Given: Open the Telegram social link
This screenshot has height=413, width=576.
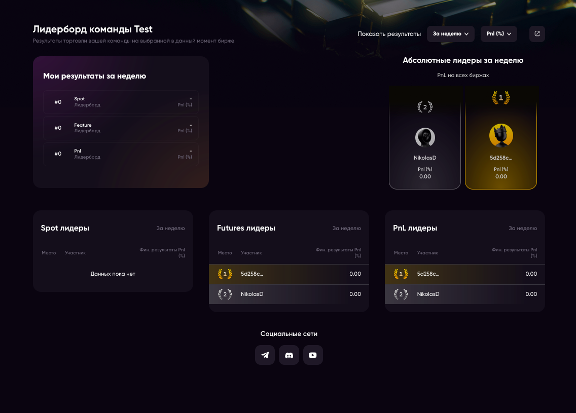Looking at the screenshot, I should [265, 355].
